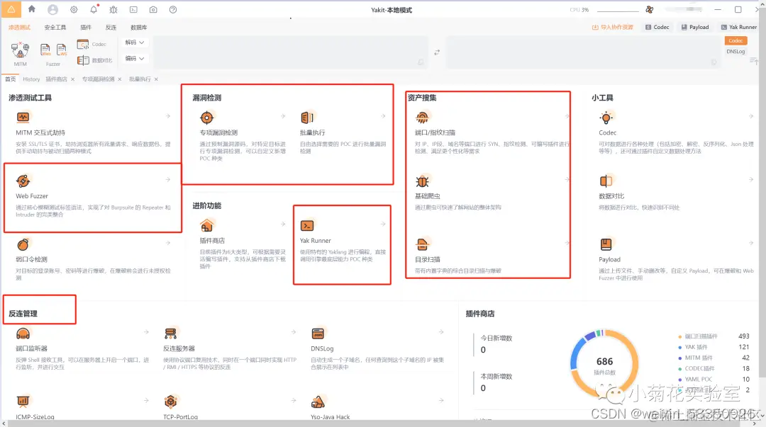Switch to the 安全工具 menu tab
Viewport: 766px width, 427px height.
pyautogui.click(x=55, y=28)
